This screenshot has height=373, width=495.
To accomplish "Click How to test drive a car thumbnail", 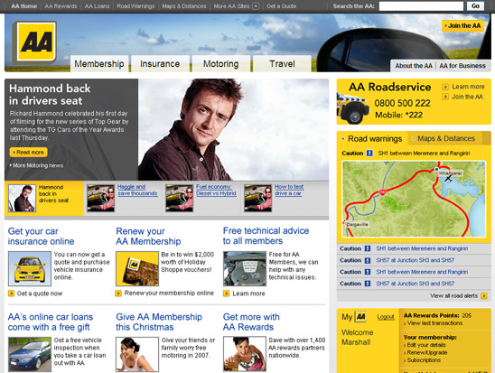I will coord(258,198).
